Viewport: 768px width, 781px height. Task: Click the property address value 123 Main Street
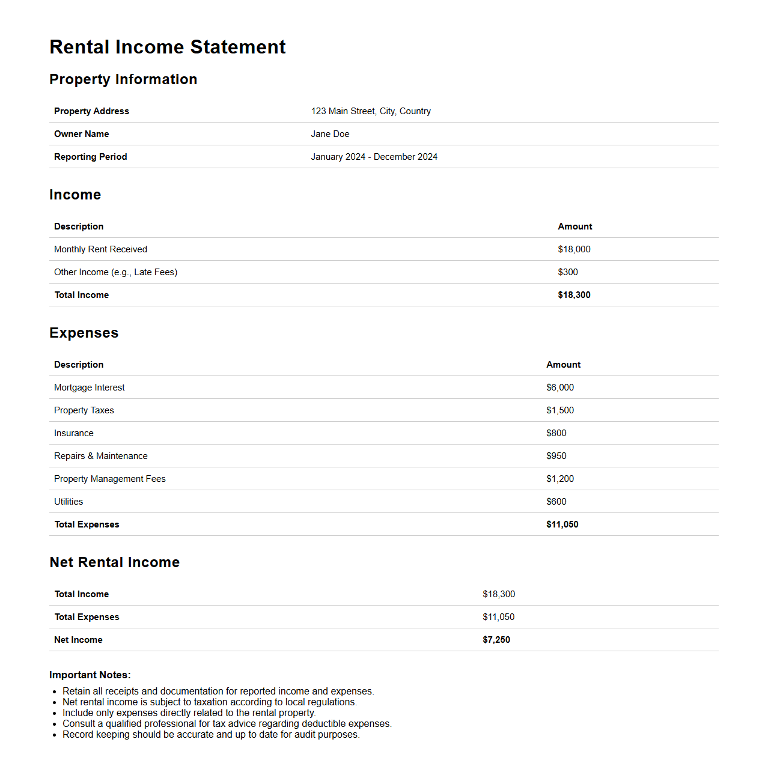pyautogui.click(x=370, y=111)
